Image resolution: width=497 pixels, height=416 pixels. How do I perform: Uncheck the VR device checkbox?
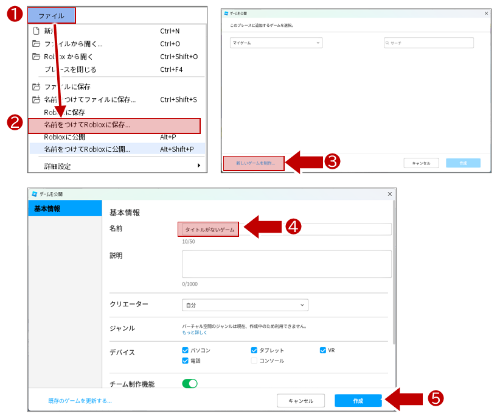click(322, 350)
